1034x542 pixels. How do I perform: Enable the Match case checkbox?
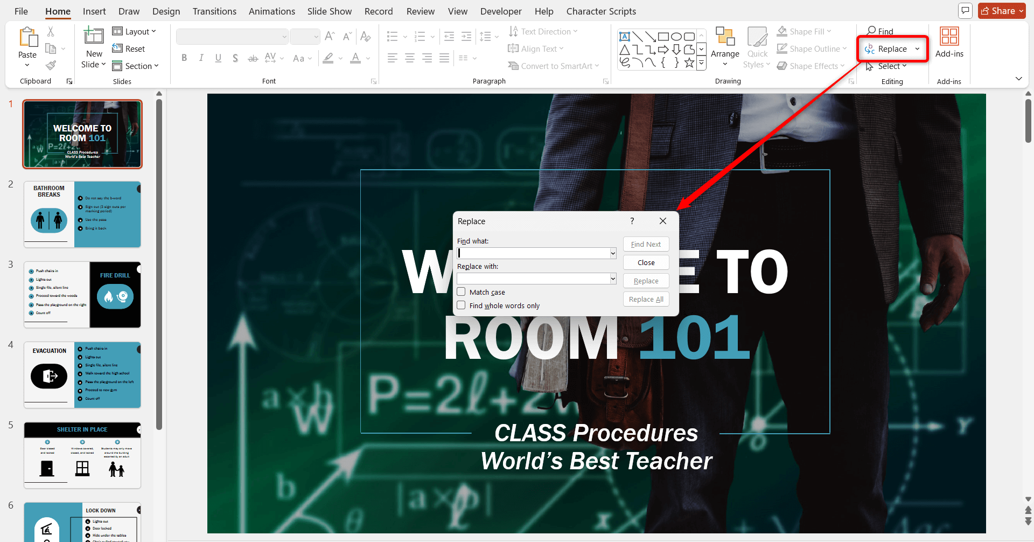[462, 291]
